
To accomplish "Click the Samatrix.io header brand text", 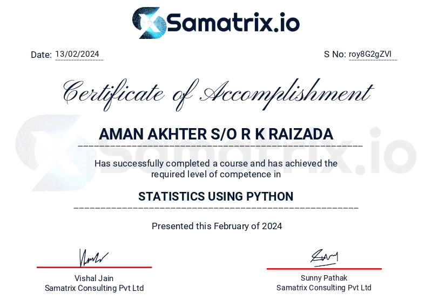I will point(233,23).
